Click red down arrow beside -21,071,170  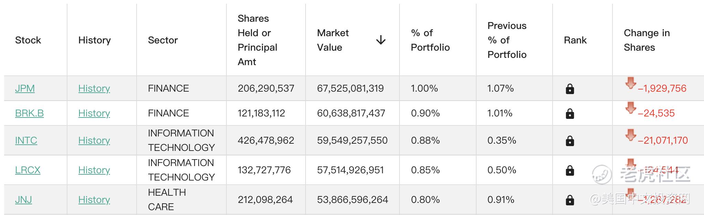[x=631, y=135]
